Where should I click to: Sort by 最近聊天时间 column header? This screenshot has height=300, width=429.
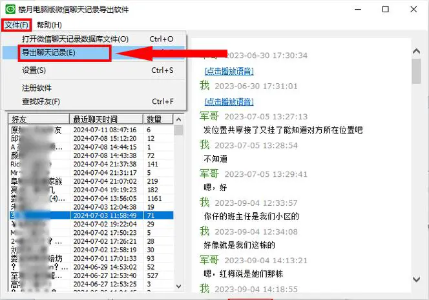[x=106, y=119]
